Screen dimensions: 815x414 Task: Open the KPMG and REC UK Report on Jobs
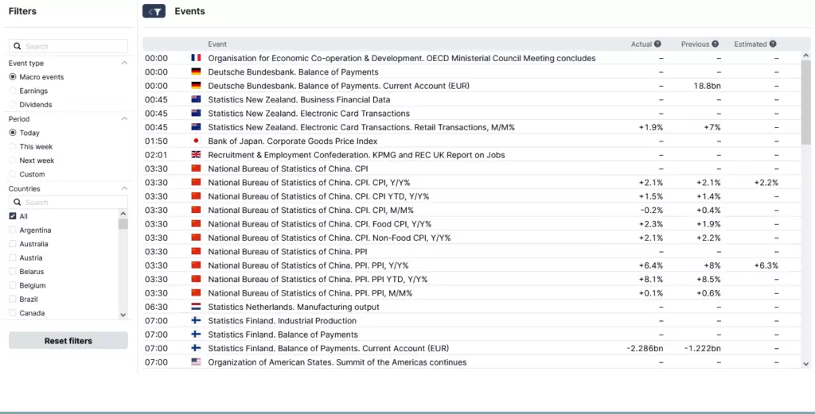click(357, 155)
